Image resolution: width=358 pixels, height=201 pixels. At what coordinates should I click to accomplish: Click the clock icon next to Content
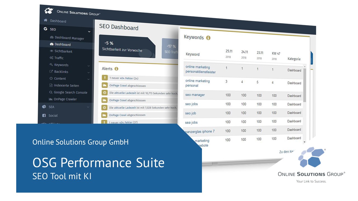click(51, 78)
